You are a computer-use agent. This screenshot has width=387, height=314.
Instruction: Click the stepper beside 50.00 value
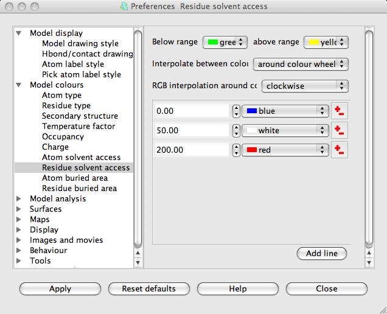pos(236,131)
